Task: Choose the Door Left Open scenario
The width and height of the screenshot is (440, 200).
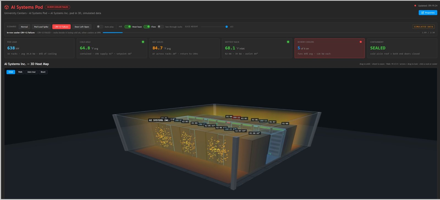Action: point(82,27)
